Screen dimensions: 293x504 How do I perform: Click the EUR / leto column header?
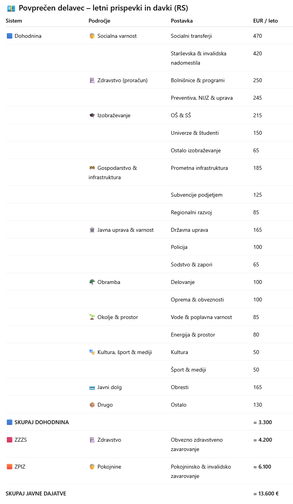tap(265, 21)
